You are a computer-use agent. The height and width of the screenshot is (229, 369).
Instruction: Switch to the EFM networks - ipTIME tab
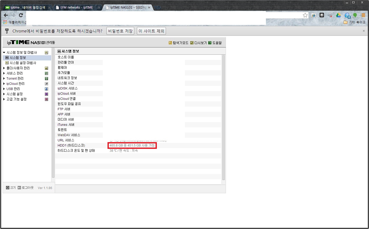tap(77, 8)
